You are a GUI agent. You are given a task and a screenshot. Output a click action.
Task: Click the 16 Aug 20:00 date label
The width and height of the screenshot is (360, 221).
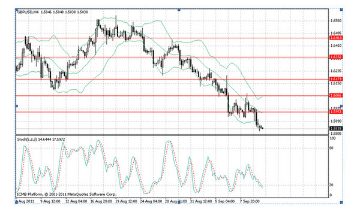tap(101, 201)
